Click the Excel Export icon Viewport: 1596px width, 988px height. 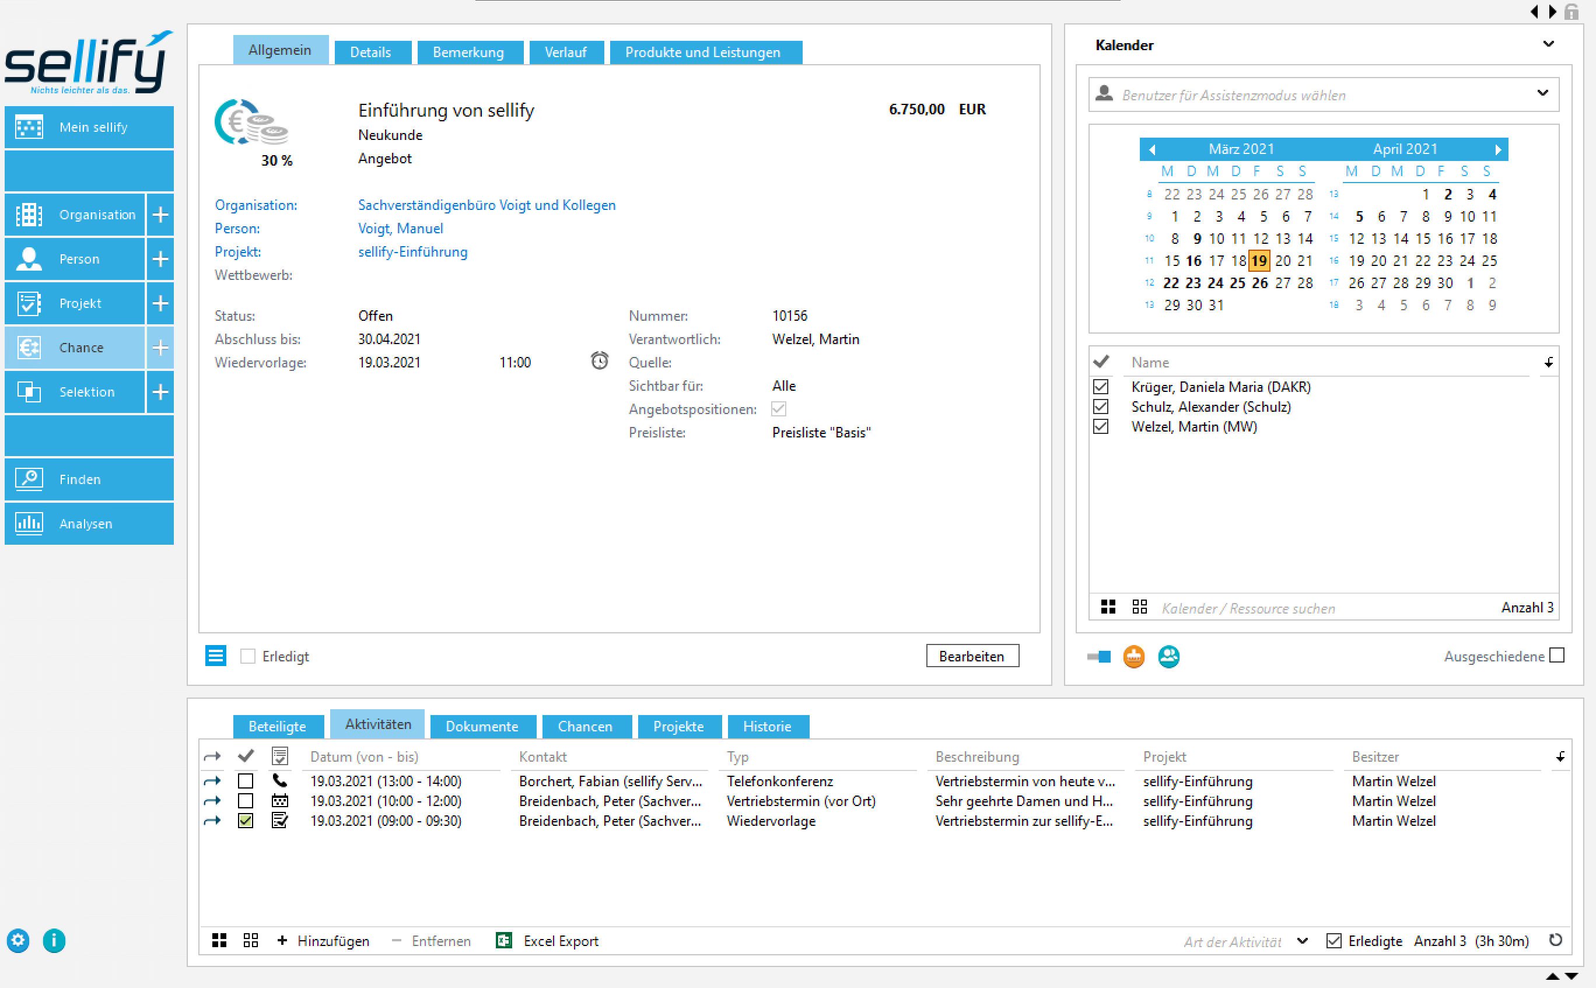point(504,940)
